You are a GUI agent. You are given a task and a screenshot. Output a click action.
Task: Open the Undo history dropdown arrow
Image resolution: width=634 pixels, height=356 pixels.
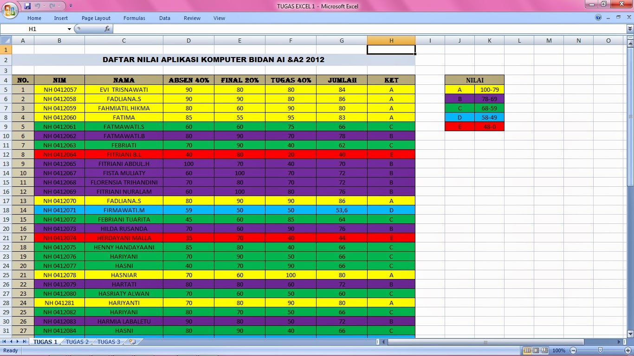click(x=44, y=6)
